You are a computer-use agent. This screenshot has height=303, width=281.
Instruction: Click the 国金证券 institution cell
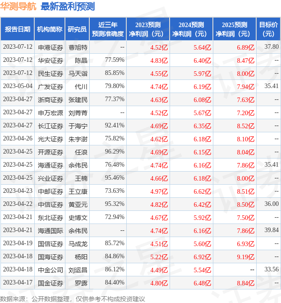pyautogui.click(x=51, y=283)
